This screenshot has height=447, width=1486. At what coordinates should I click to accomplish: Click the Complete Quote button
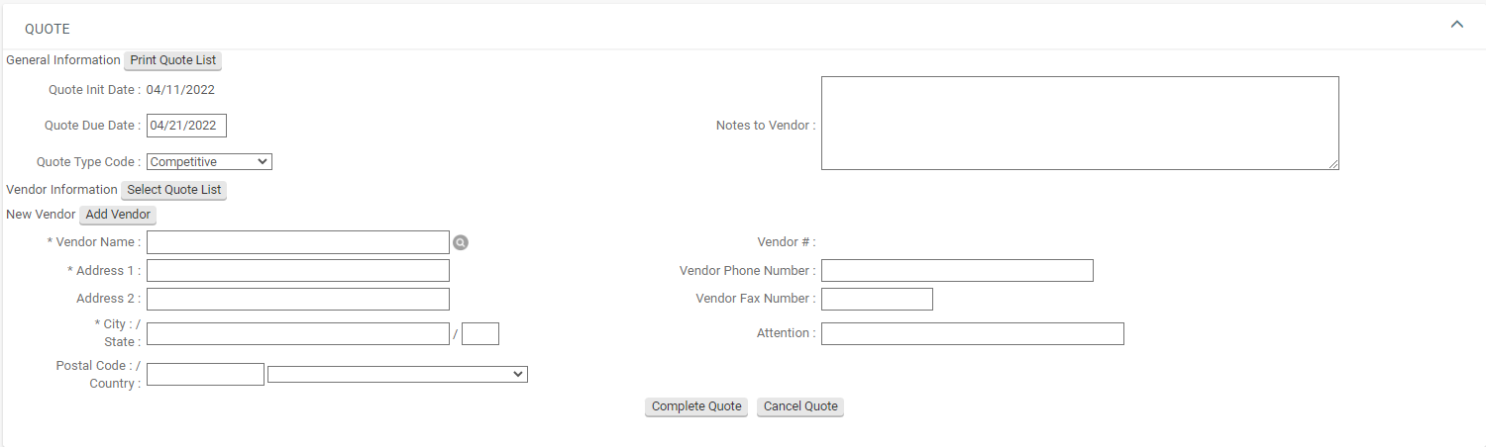(x=696, y=406)
